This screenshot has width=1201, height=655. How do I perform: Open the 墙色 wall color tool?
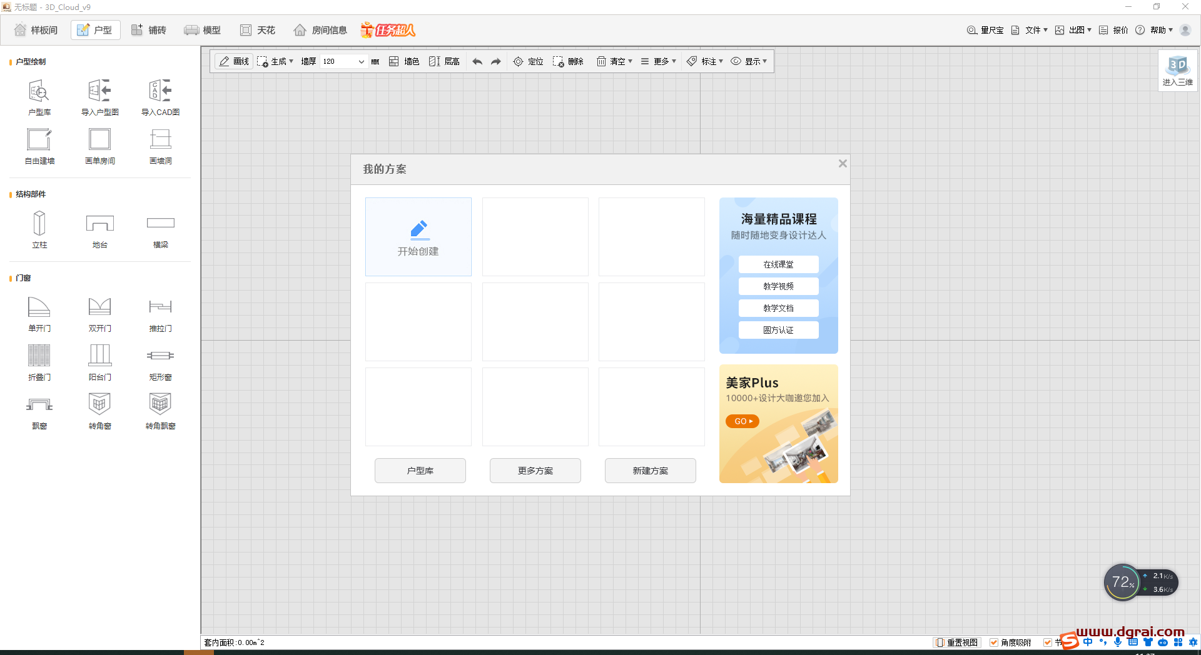[x=404, y=61]
